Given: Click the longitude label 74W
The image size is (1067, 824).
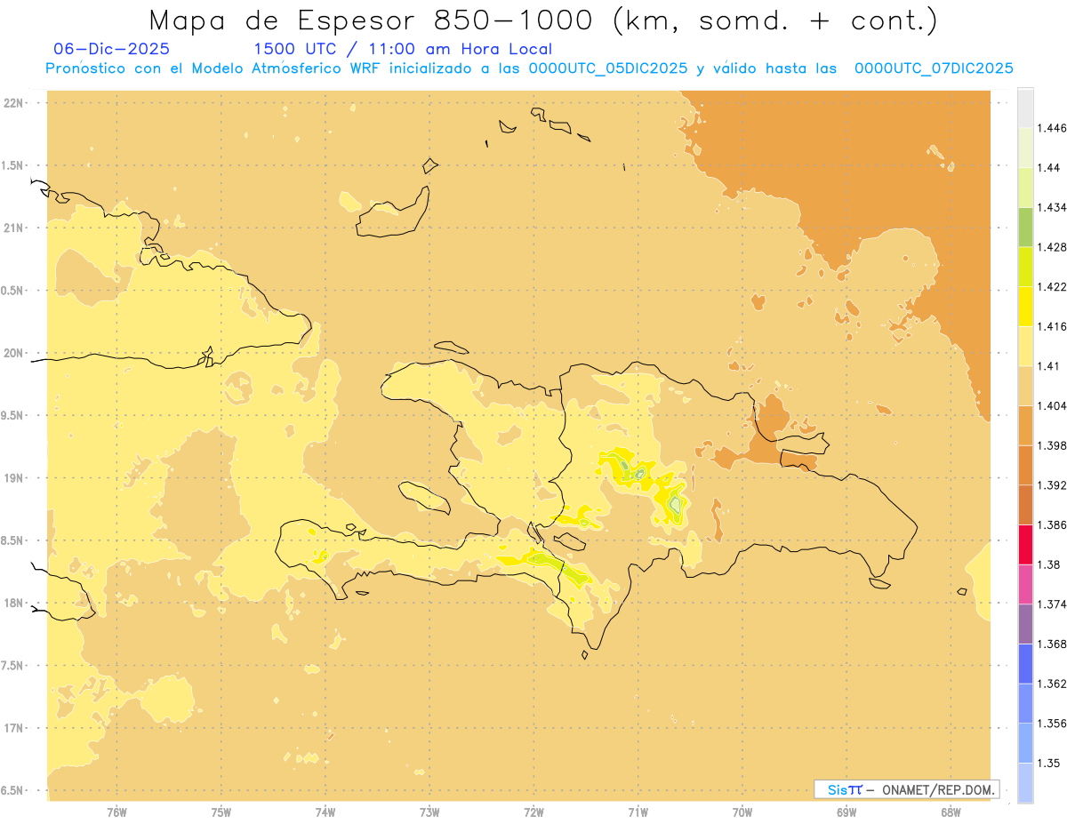Looking at the screenshot, I should pyautogui.click(x=325, y=812).
